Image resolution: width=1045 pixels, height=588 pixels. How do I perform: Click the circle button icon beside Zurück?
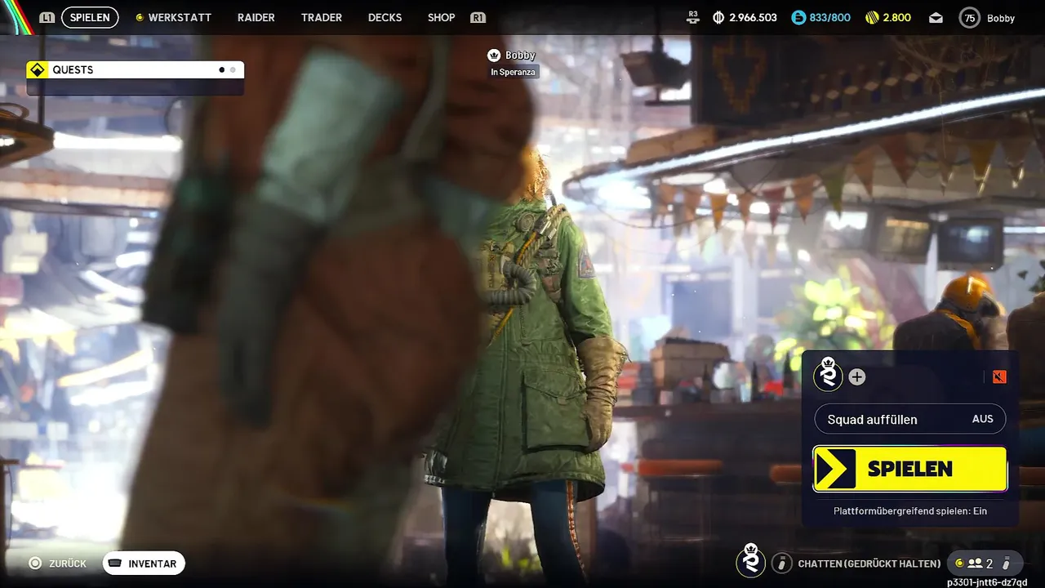[x=35, y=563]
